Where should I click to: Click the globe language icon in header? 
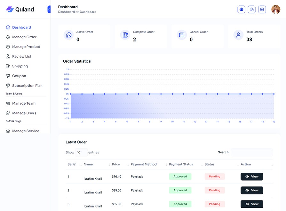pos(241,10)
